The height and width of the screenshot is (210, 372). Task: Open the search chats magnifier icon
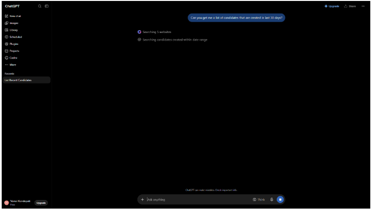(x=40, y=6)
